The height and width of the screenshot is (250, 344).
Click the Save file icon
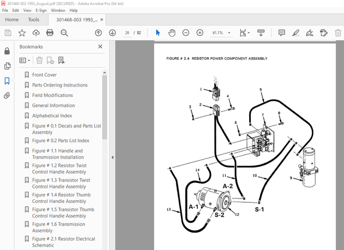click(8, 33)
